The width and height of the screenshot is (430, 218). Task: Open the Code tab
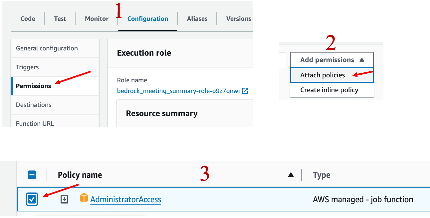coord(28,19)
